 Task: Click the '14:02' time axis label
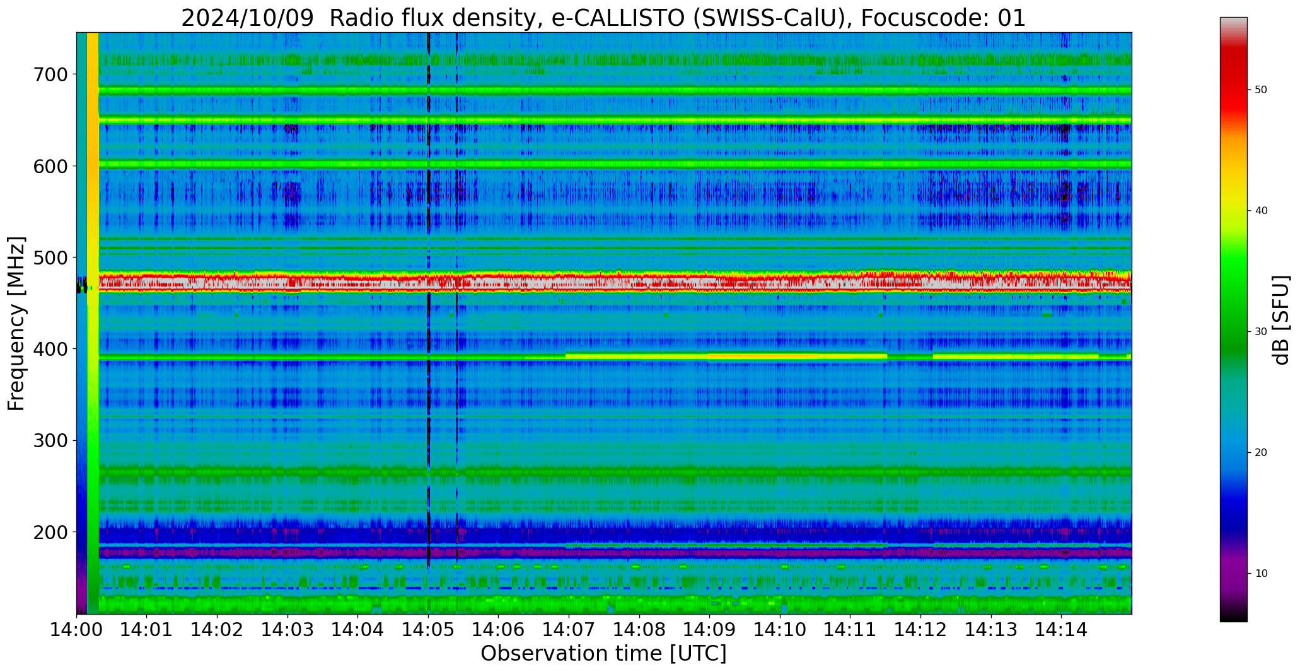[x=218, y=629]
